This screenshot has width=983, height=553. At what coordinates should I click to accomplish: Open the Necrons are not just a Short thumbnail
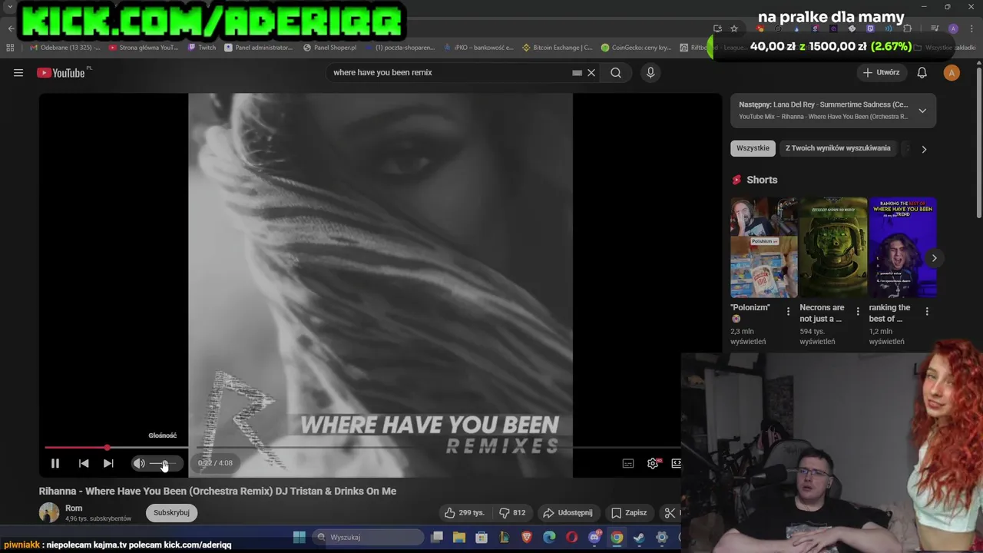pyautogui.click(x=833, y=247)
